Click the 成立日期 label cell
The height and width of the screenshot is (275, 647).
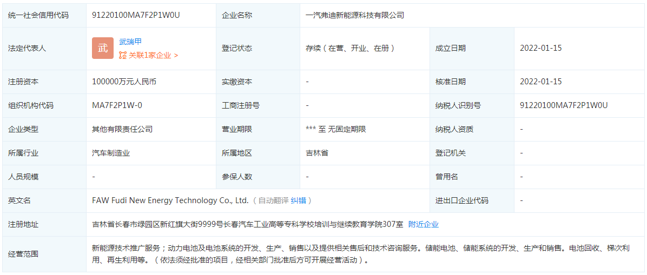tap(472, 49)
